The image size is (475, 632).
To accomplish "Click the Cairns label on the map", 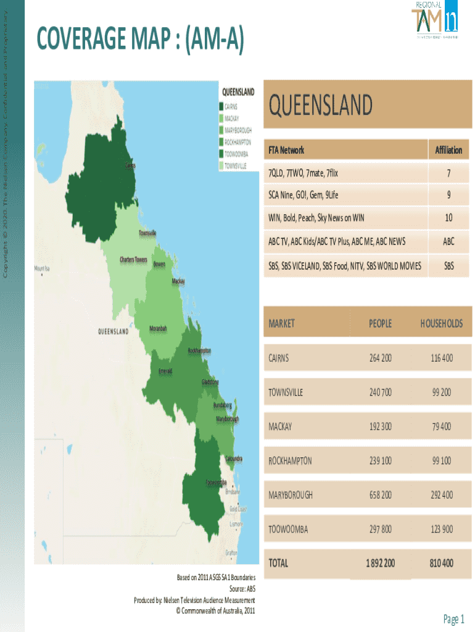I will [131, 165].
